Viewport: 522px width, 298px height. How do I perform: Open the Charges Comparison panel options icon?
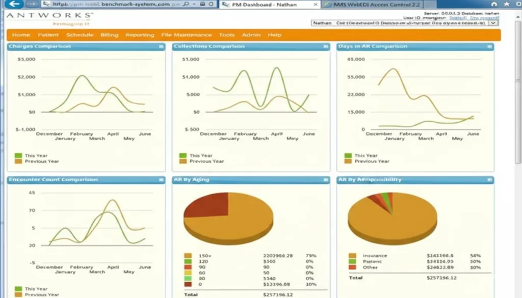(161, 46)
